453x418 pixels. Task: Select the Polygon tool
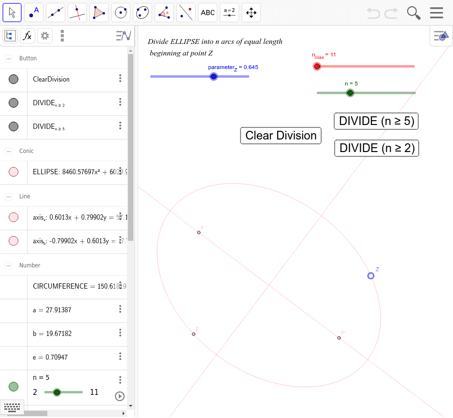click(99, 13)
